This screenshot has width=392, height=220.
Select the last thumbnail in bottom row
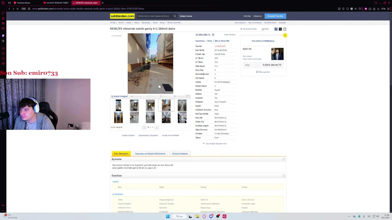(182, 117)
